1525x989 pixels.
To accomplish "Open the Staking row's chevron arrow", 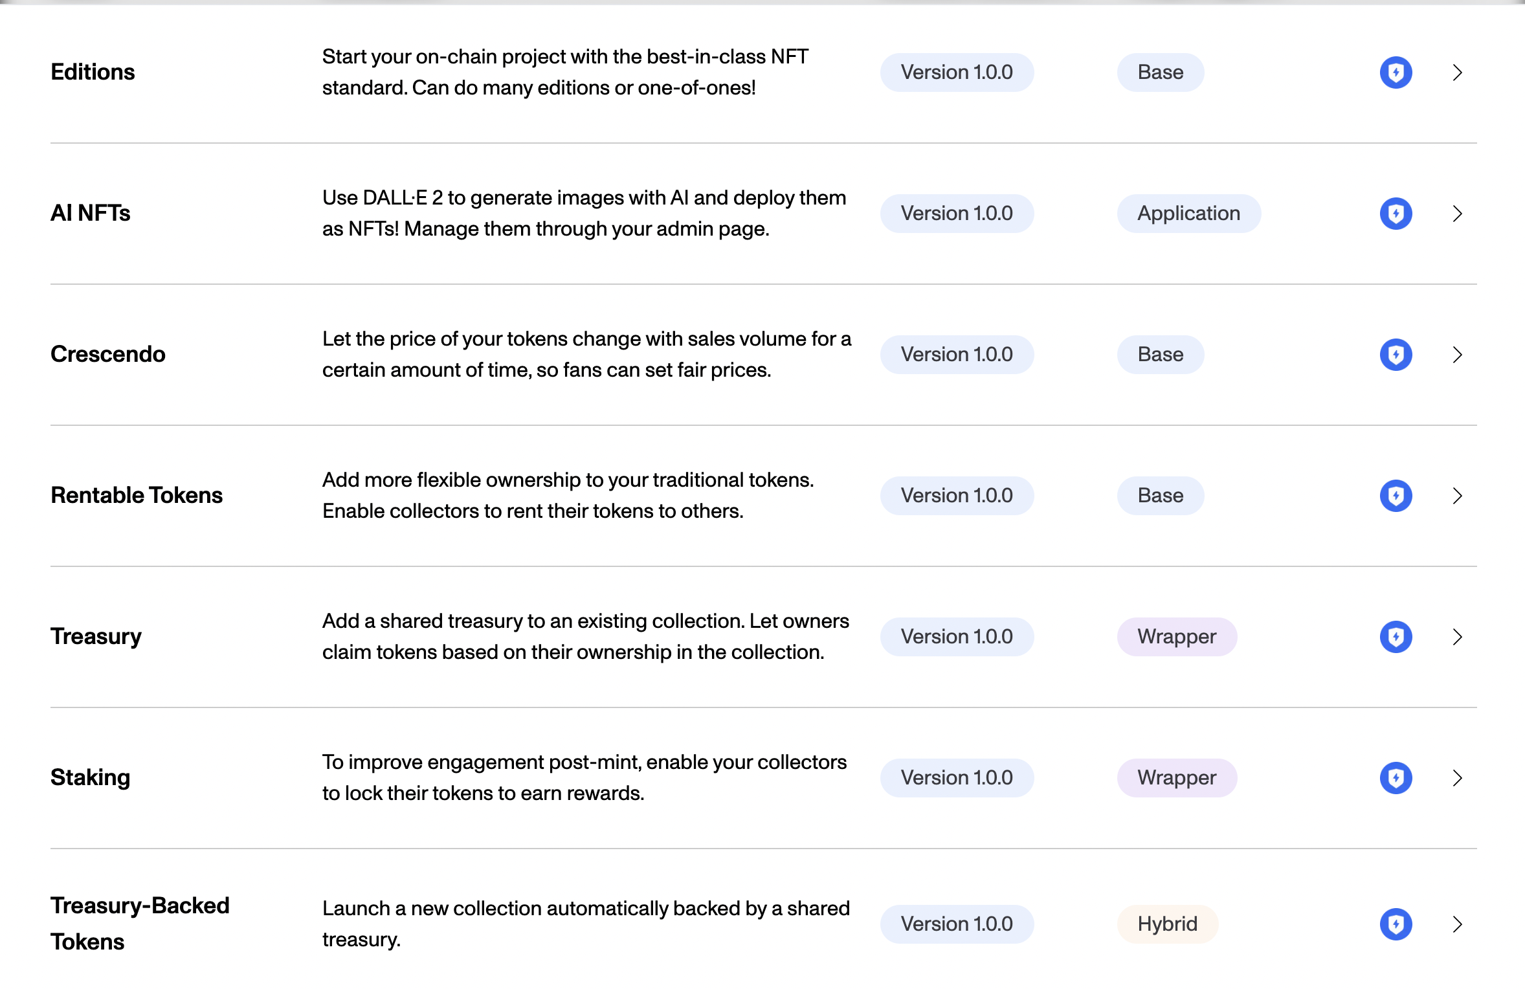I will point(1457,778).
